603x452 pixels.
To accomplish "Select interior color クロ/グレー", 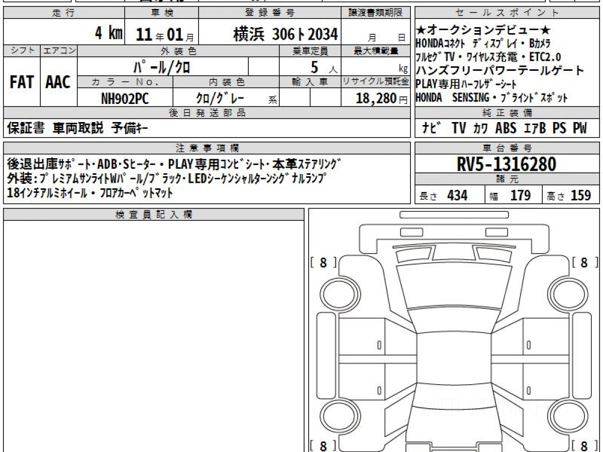I will [220, 97].
